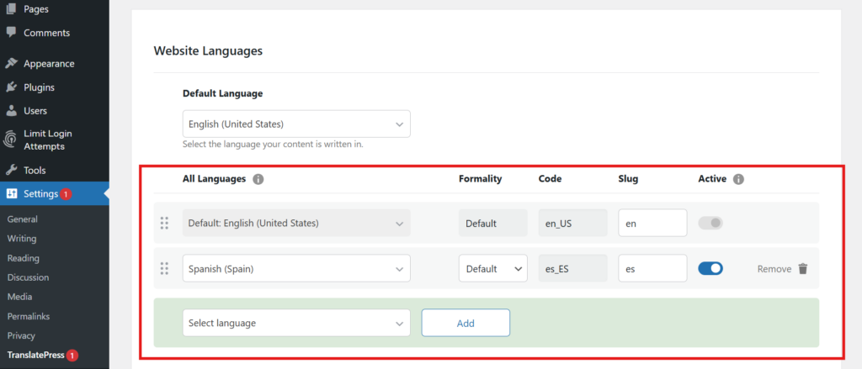Click the Plugins plug icon
Screen dimensions: 862x369
[11, 87]
